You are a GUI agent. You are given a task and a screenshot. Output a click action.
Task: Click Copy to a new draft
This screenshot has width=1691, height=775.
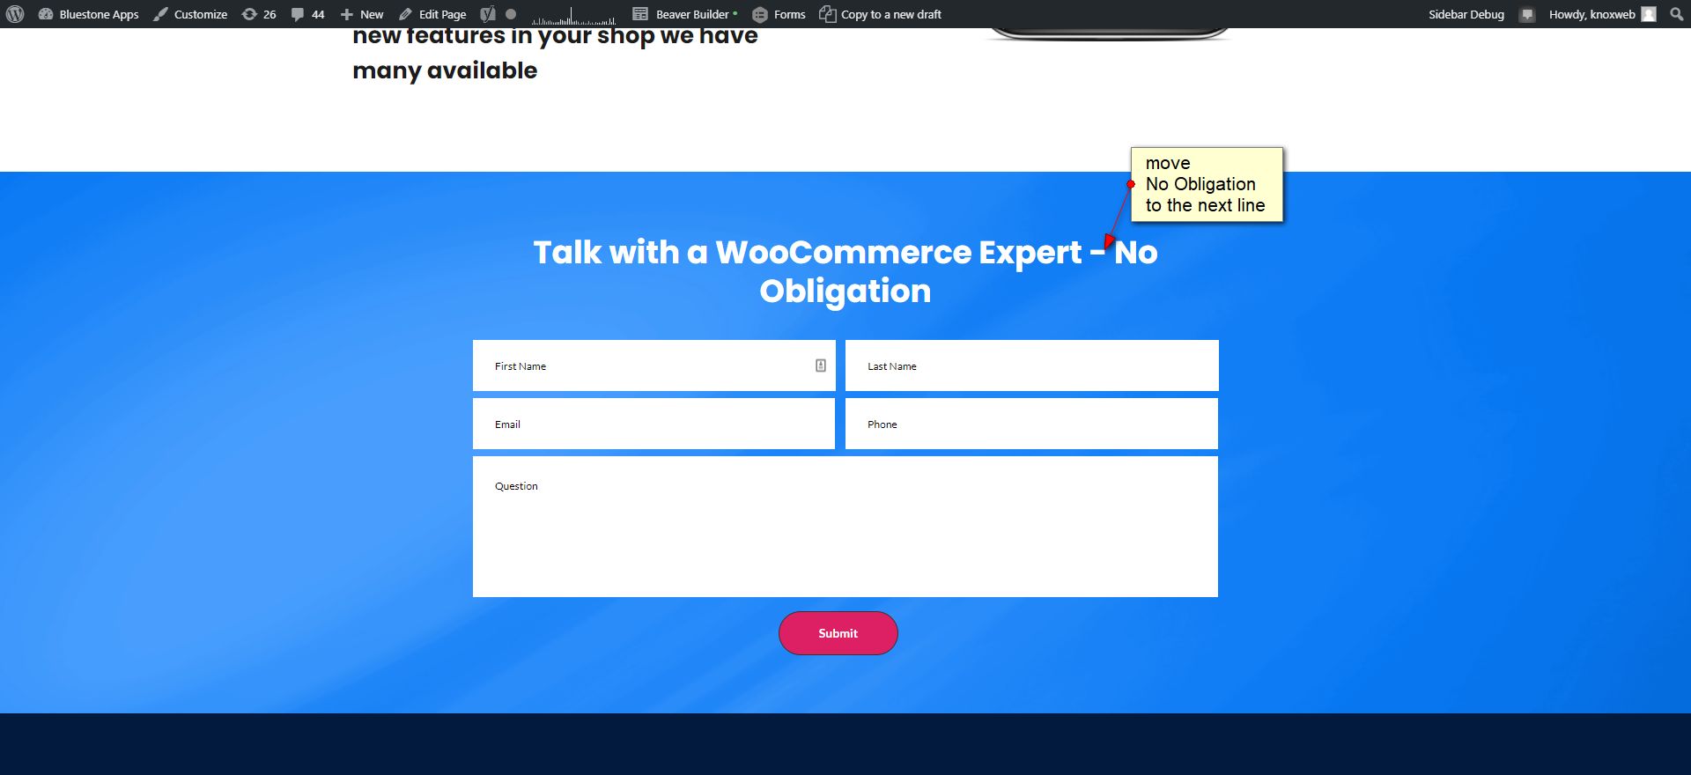(881, 14)
